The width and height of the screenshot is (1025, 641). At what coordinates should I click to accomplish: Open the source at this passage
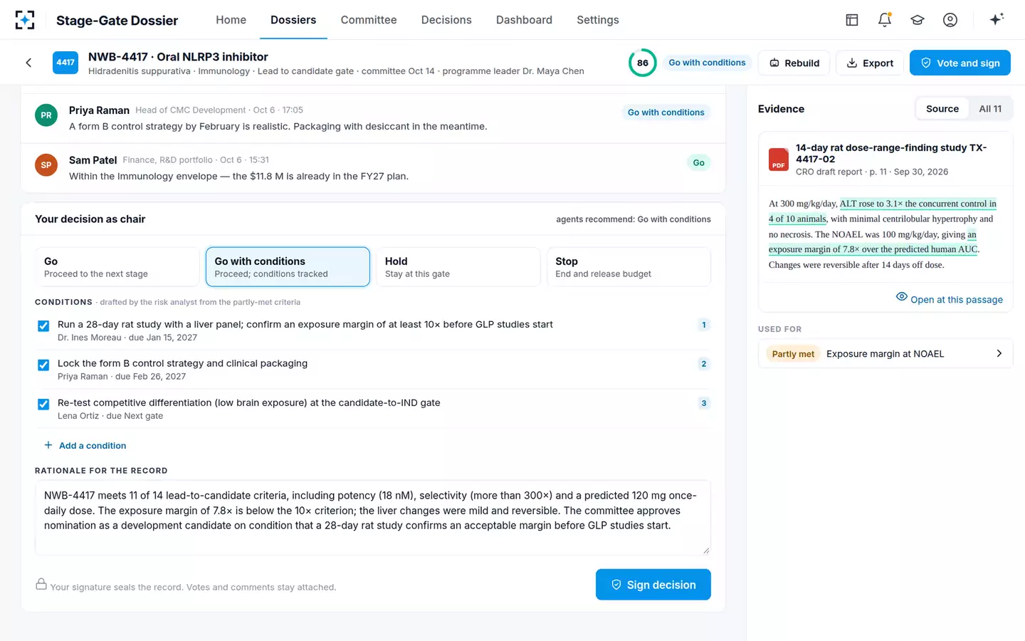(950, 299)
